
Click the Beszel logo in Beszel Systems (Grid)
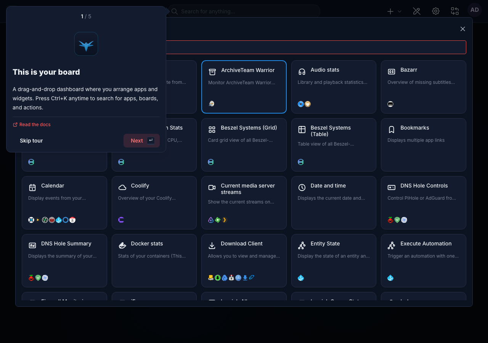pyautogui.click(x=211, y=162)
